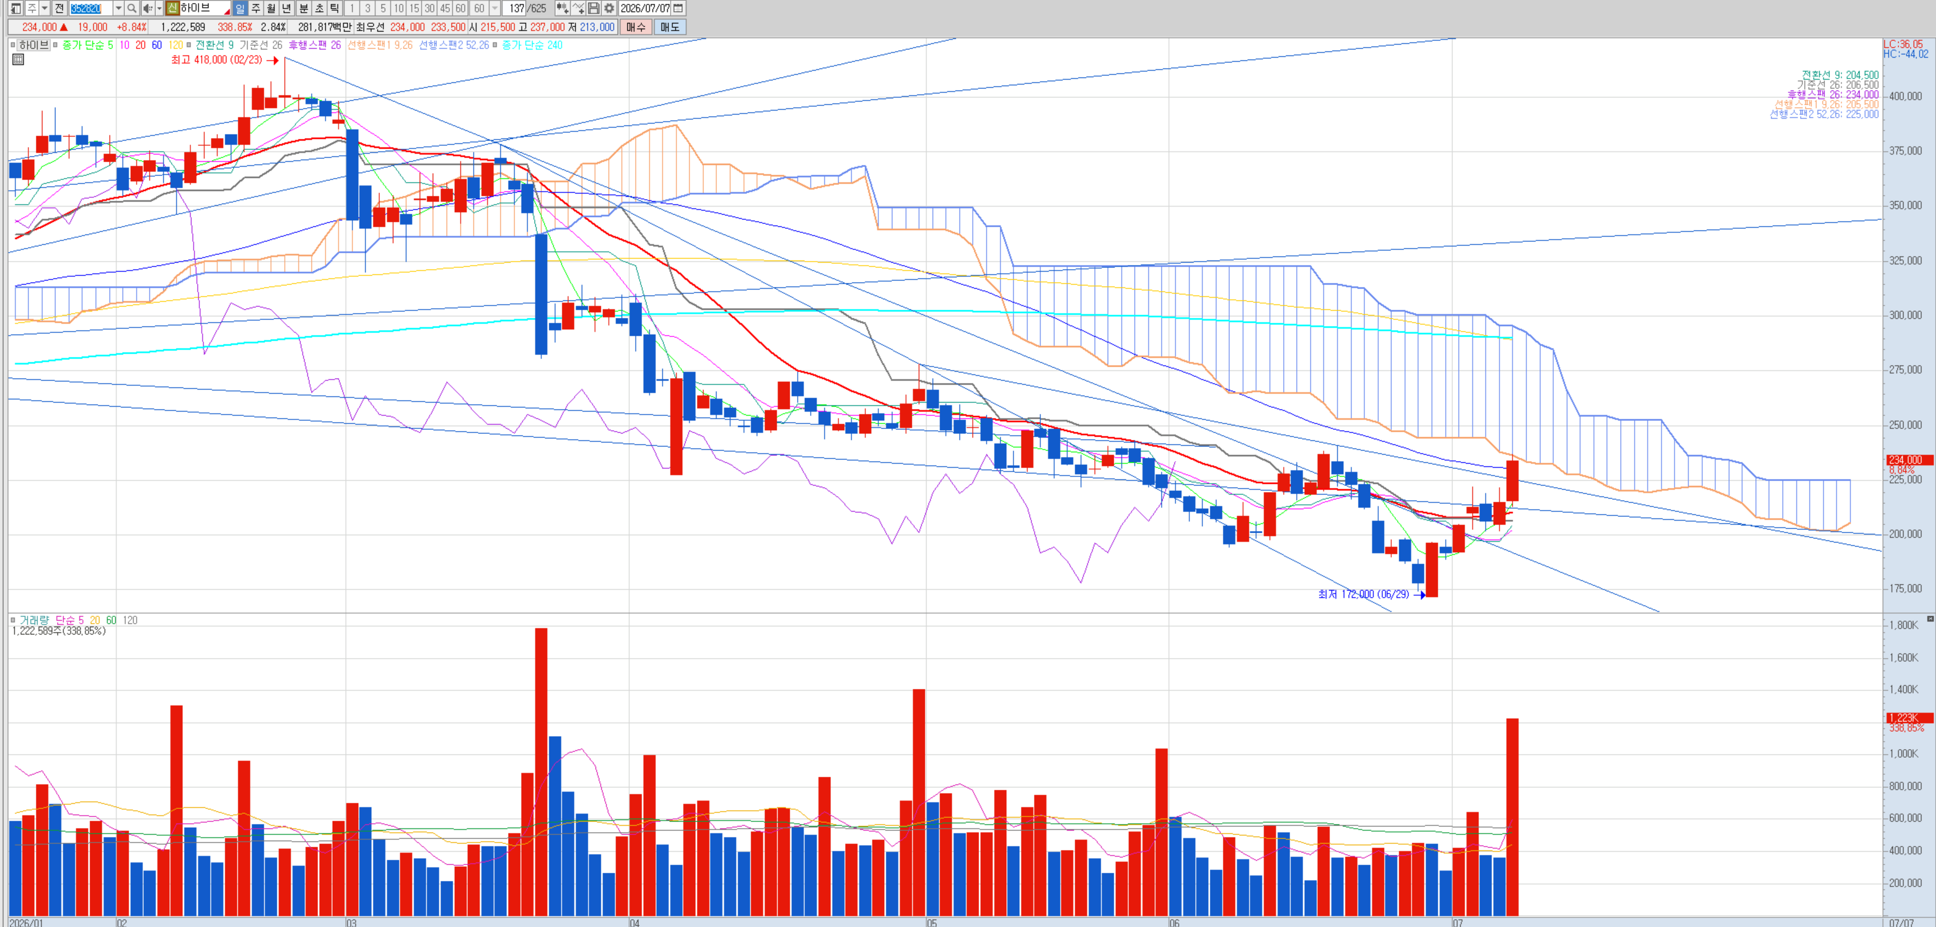Click the 후행스팬 26 legend label
This screenshot has height=927, width=1936.
point(315,45)
